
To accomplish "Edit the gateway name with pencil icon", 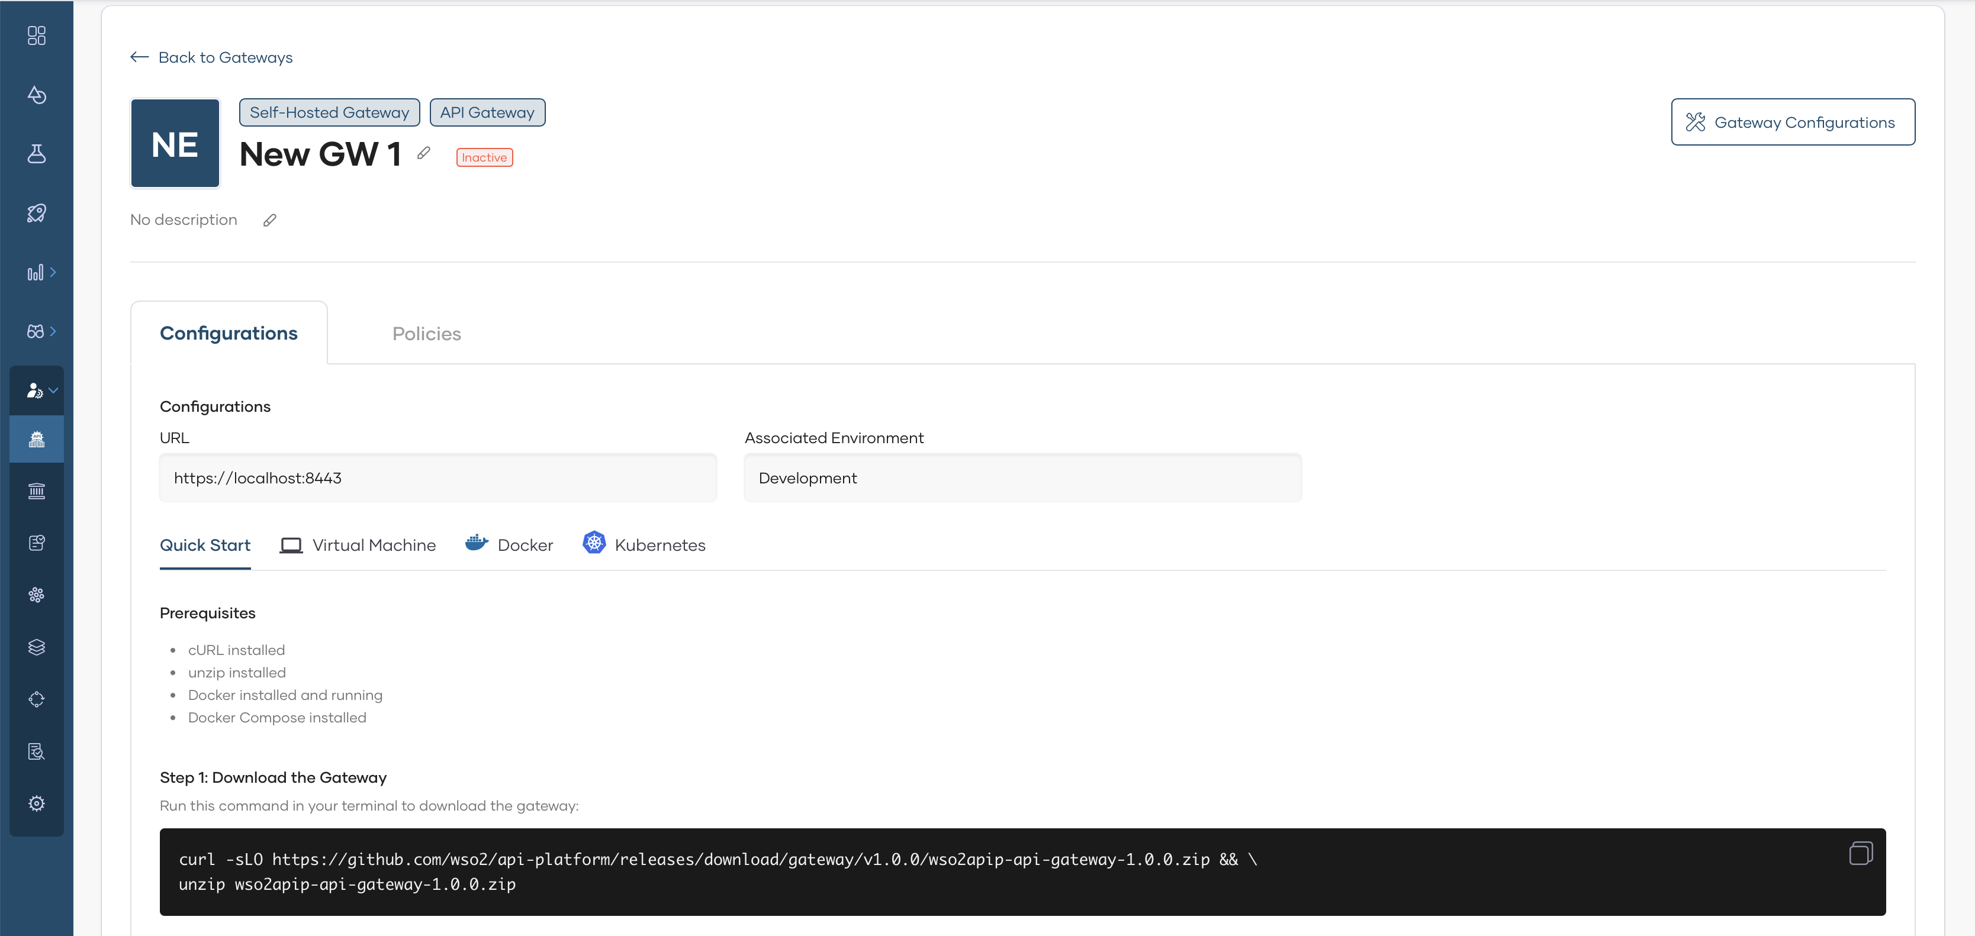I will [x=424, y=153].
